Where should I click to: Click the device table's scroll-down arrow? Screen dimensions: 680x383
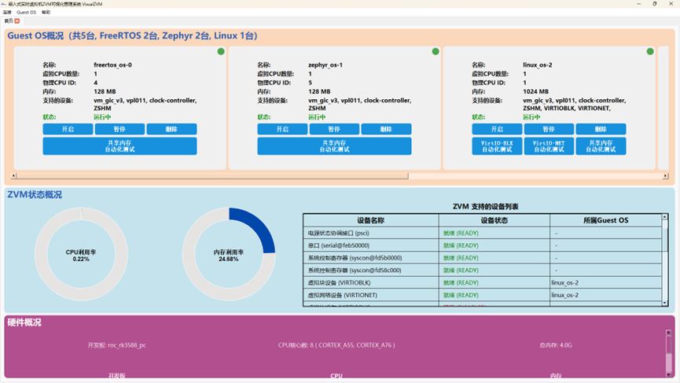tap(665, 303)
